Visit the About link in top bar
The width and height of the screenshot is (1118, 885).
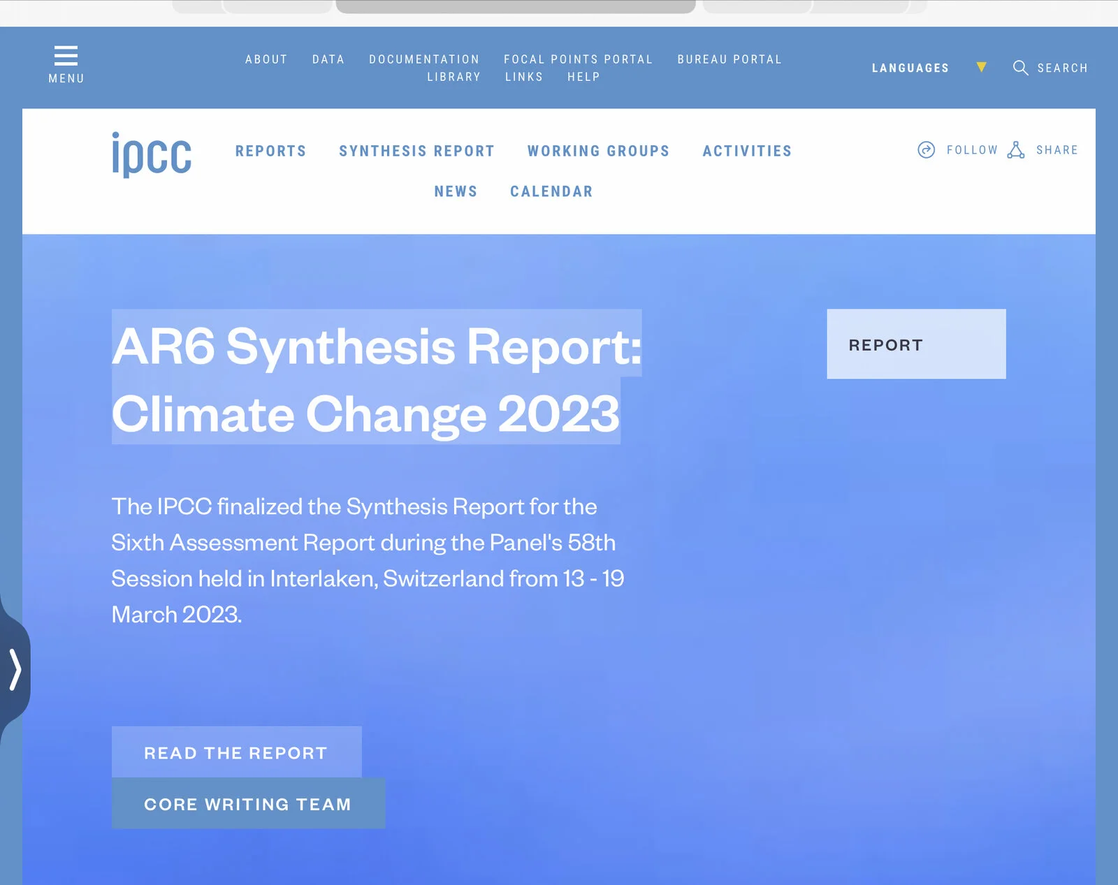tap(266, 59)
